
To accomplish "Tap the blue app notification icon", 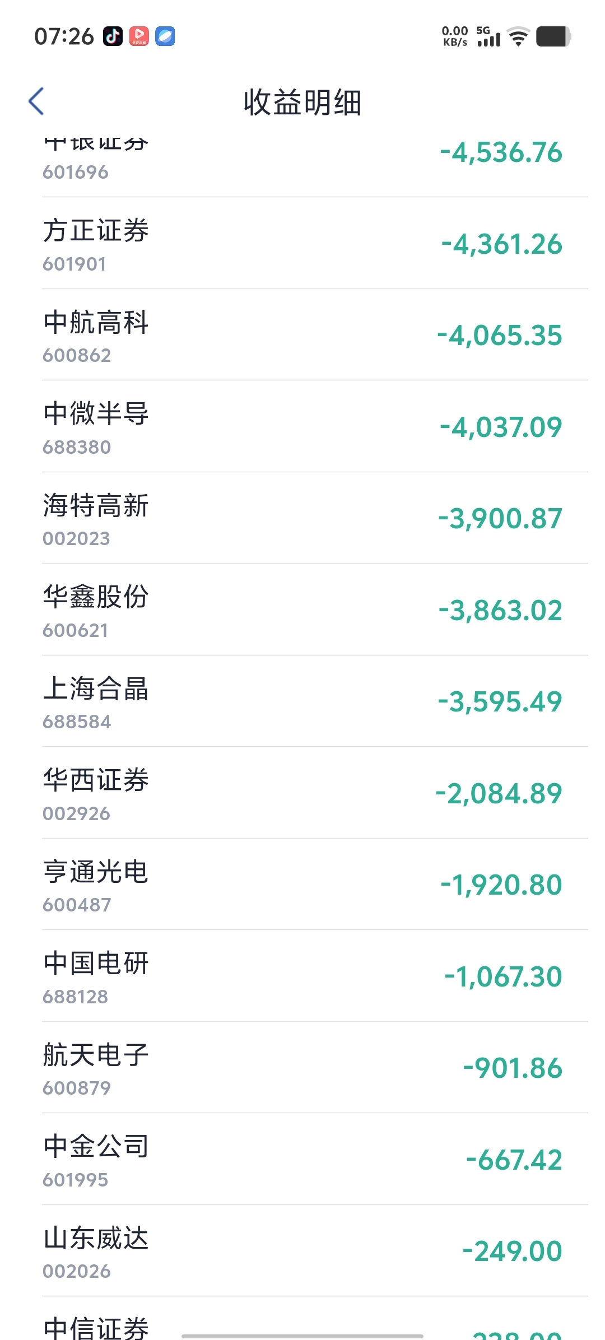I will point(165,36).
